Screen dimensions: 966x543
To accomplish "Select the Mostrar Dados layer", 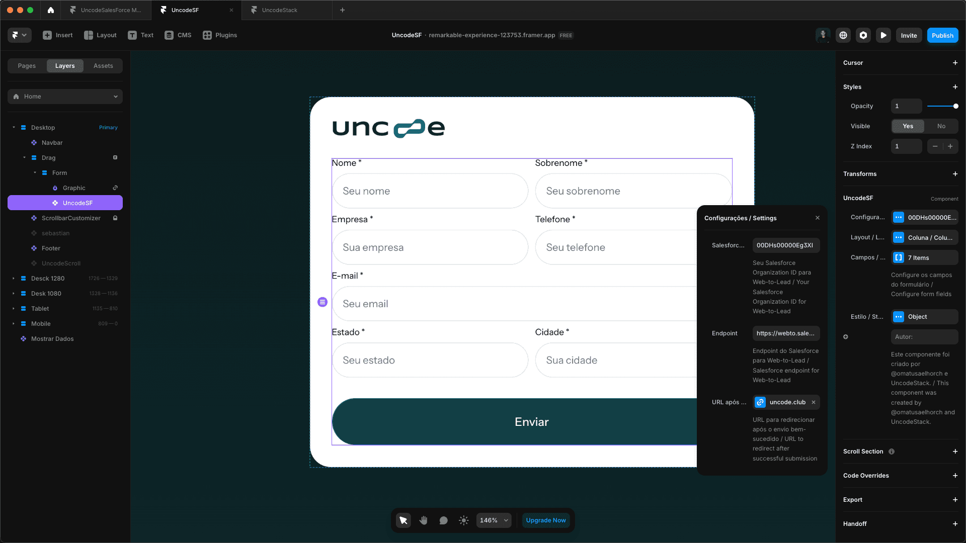I will pos(65,339).
